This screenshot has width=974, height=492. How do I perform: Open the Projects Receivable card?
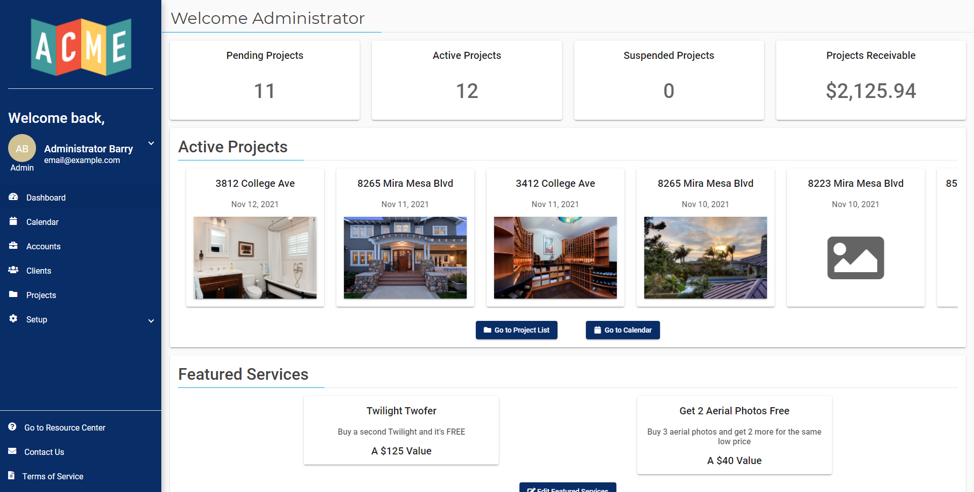(871, 80)
